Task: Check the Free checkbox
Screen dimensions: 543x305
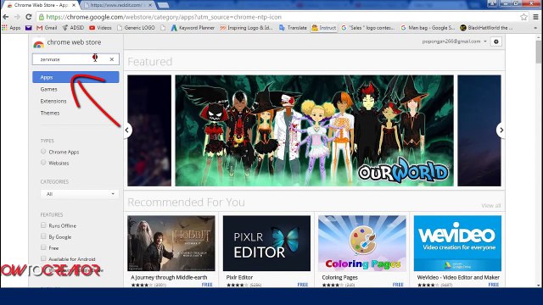Action: coord(43,247)
